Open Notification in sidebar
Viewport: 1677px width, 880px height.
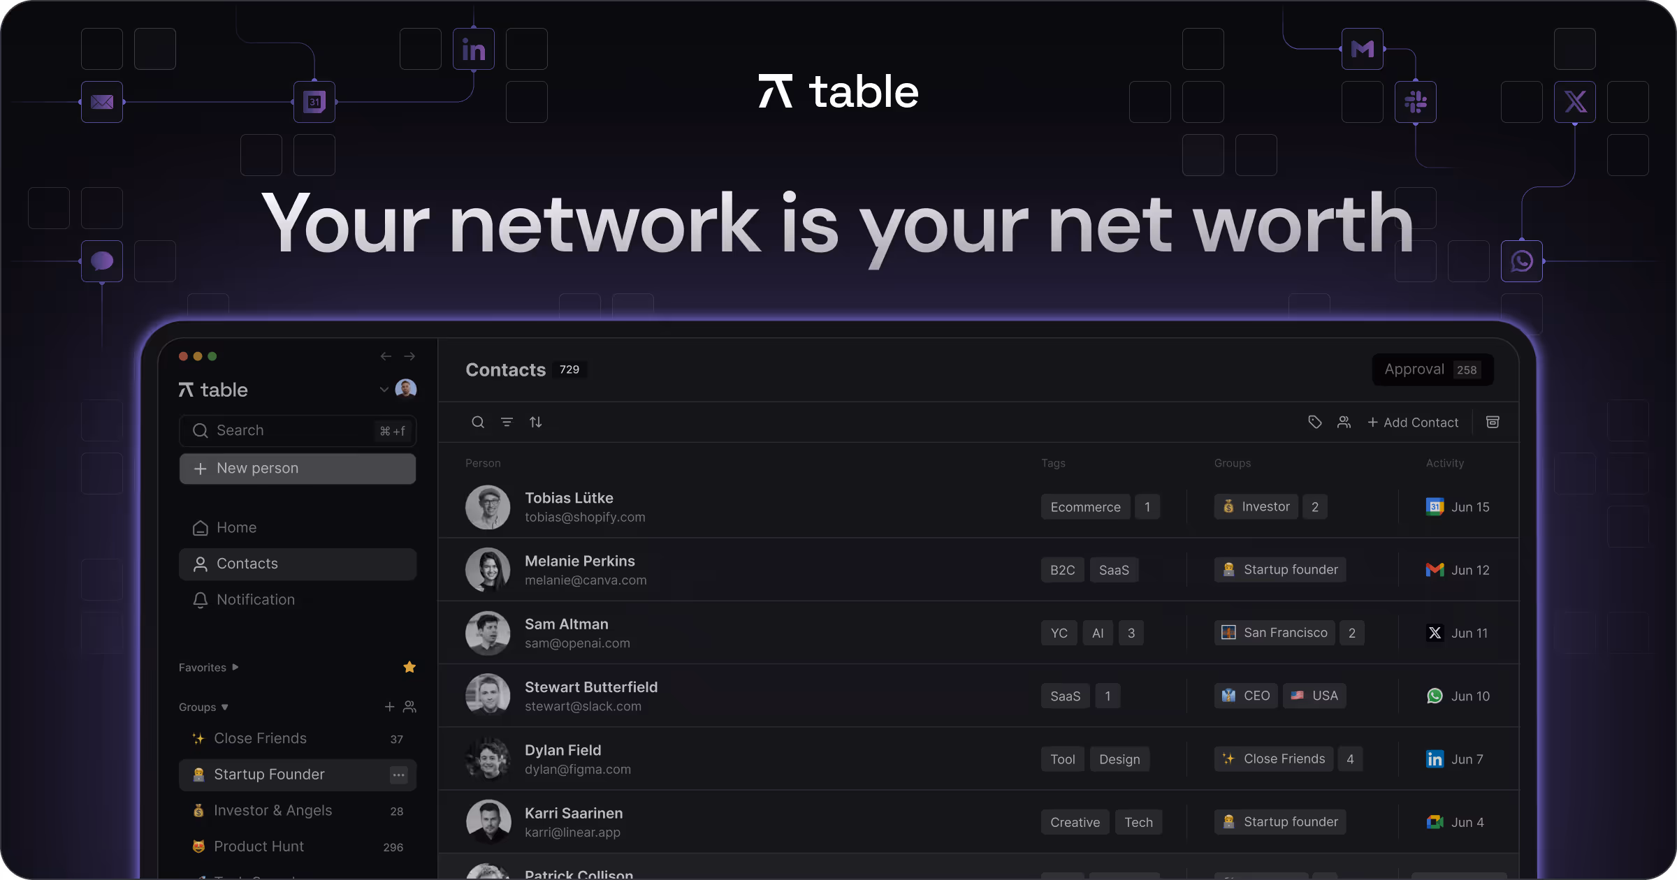(x=255, y=599)
